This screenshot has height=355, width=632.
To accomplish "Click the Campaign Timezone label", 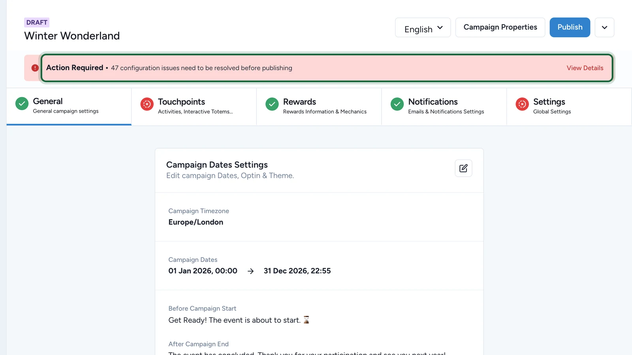I will point(199,211).
